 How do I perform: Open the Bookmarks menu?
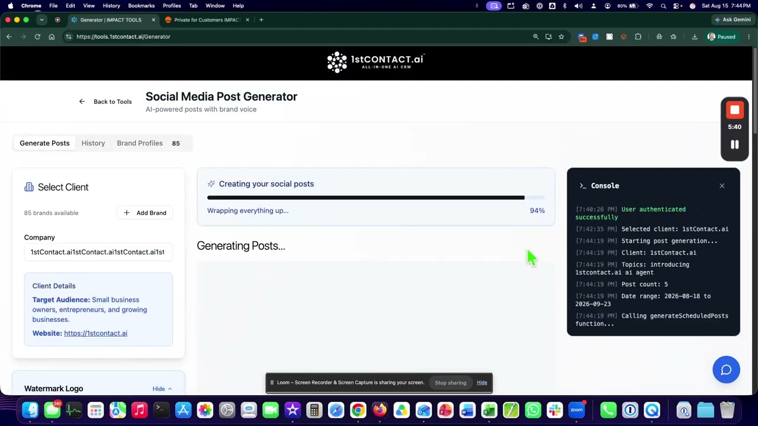[142, 6]
